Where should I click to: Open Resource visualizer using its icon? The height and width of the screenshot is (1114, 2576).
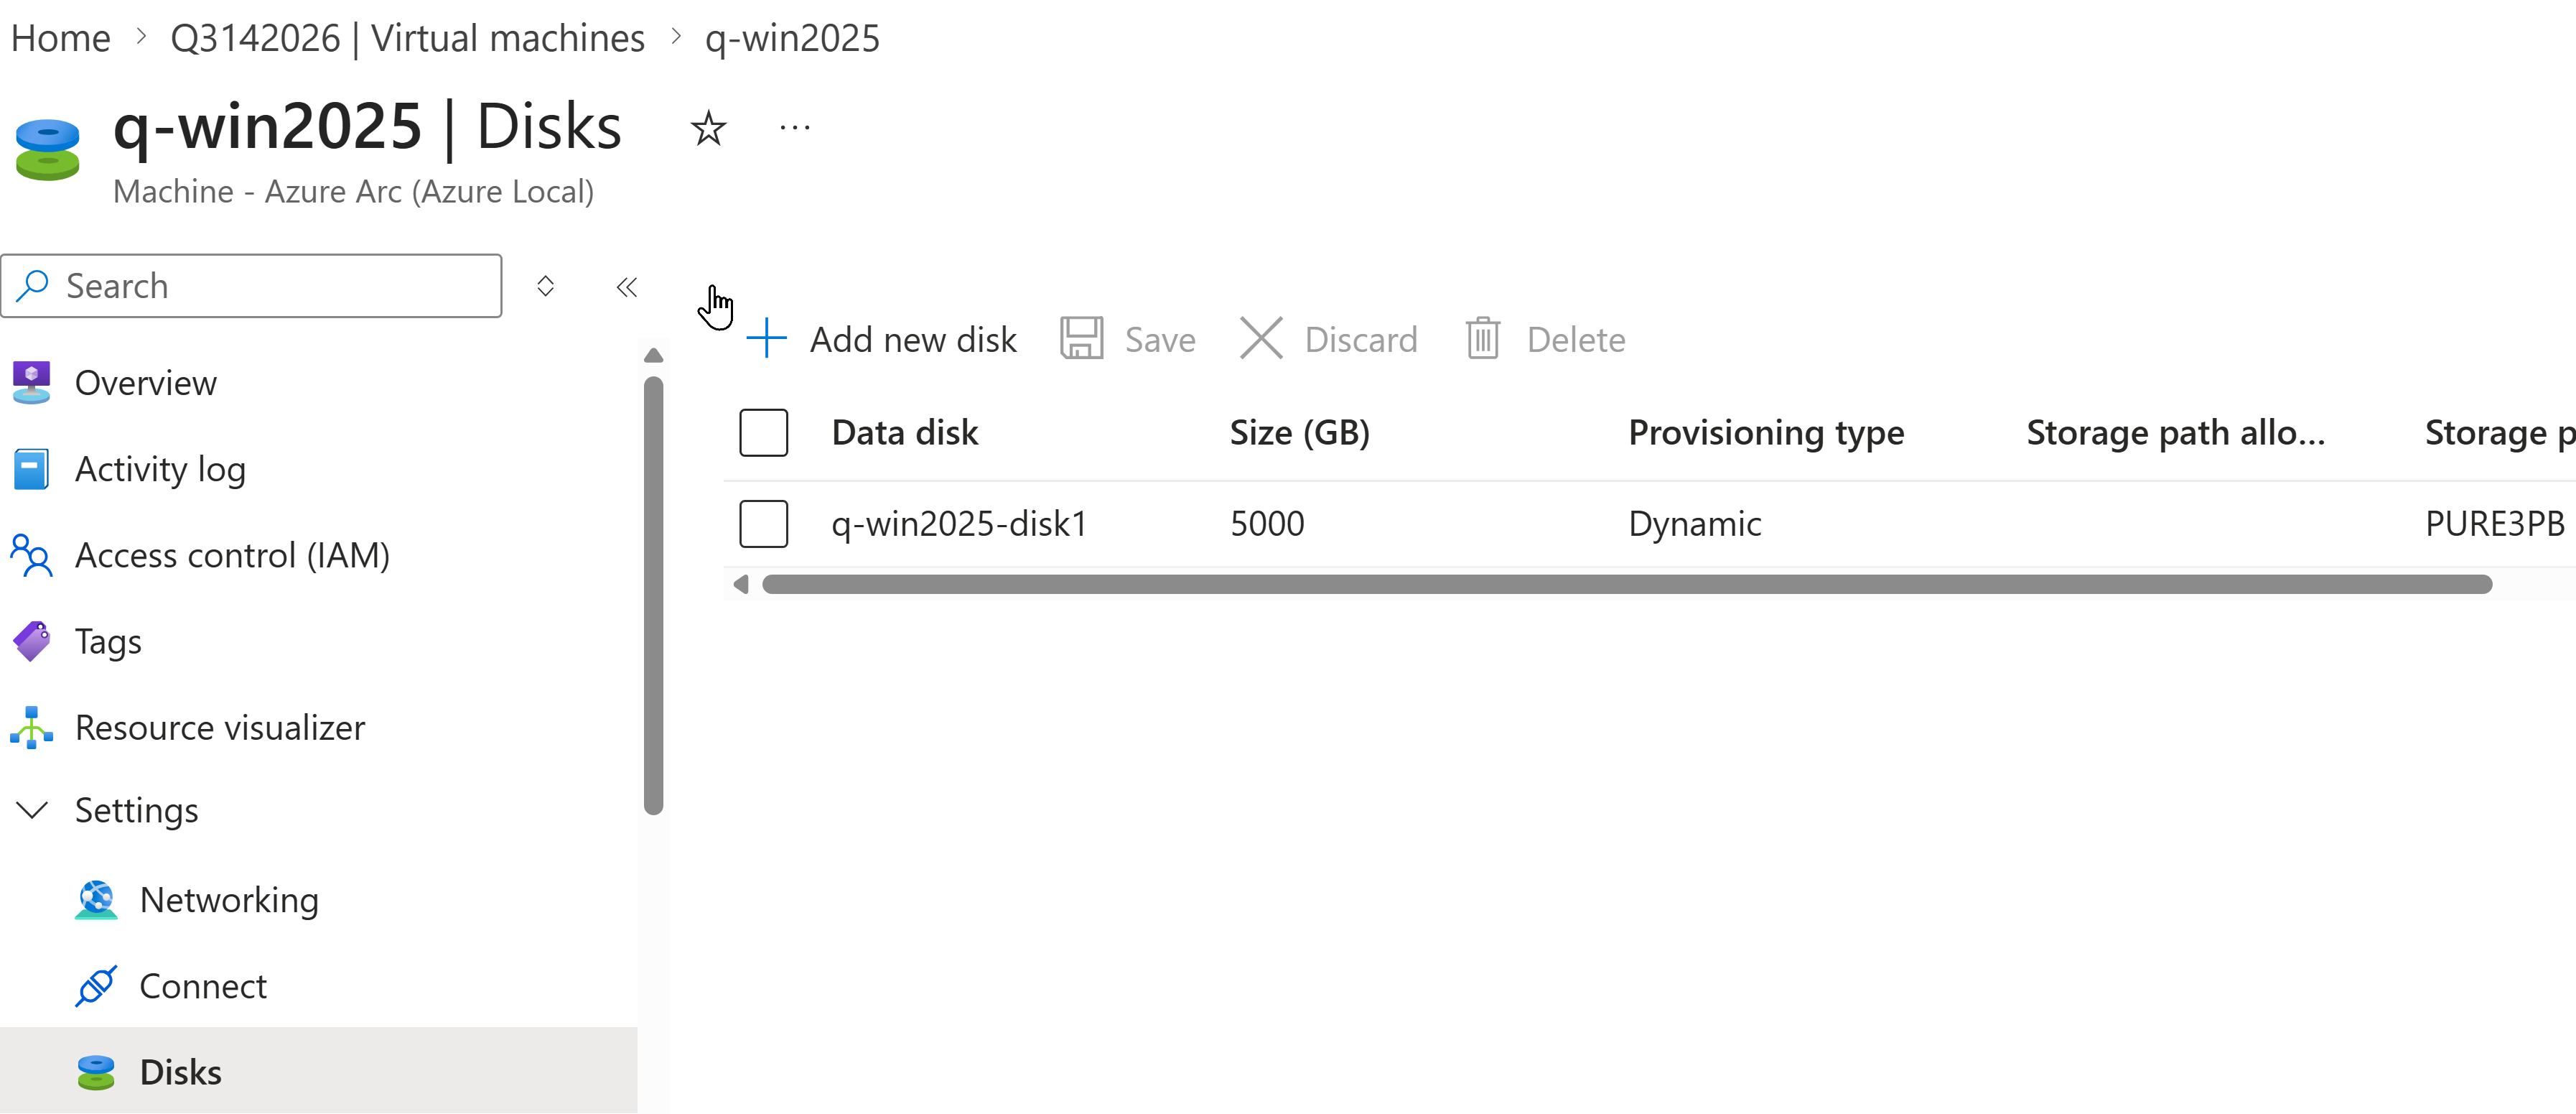(x=31, y=727)
